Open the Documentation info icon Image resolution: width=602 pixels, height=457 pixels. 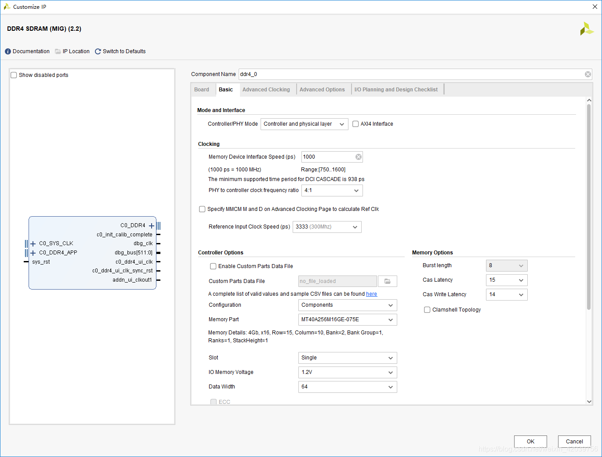(x=8, y=51)
